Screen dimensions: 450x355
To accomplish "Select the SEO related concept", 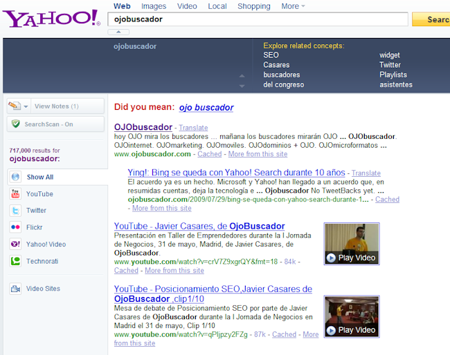I will [x=271, y=55].
